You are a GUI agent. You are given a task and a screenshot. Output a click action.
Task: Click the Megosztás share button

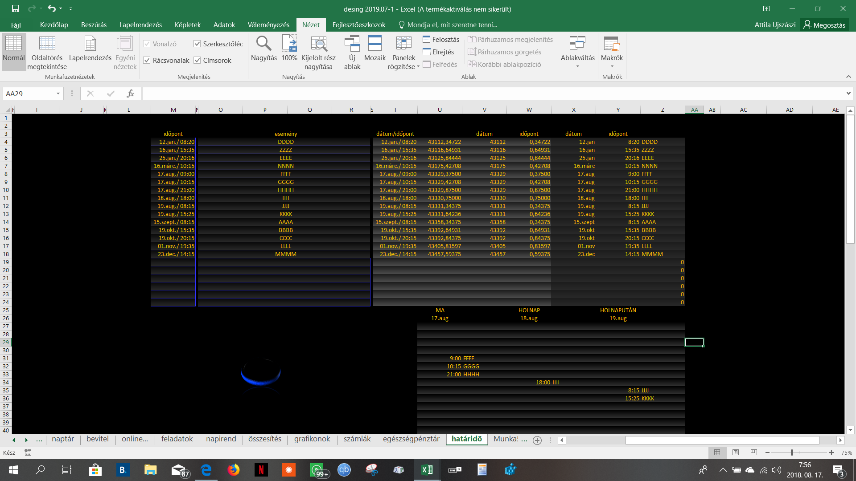coord(824,25)
